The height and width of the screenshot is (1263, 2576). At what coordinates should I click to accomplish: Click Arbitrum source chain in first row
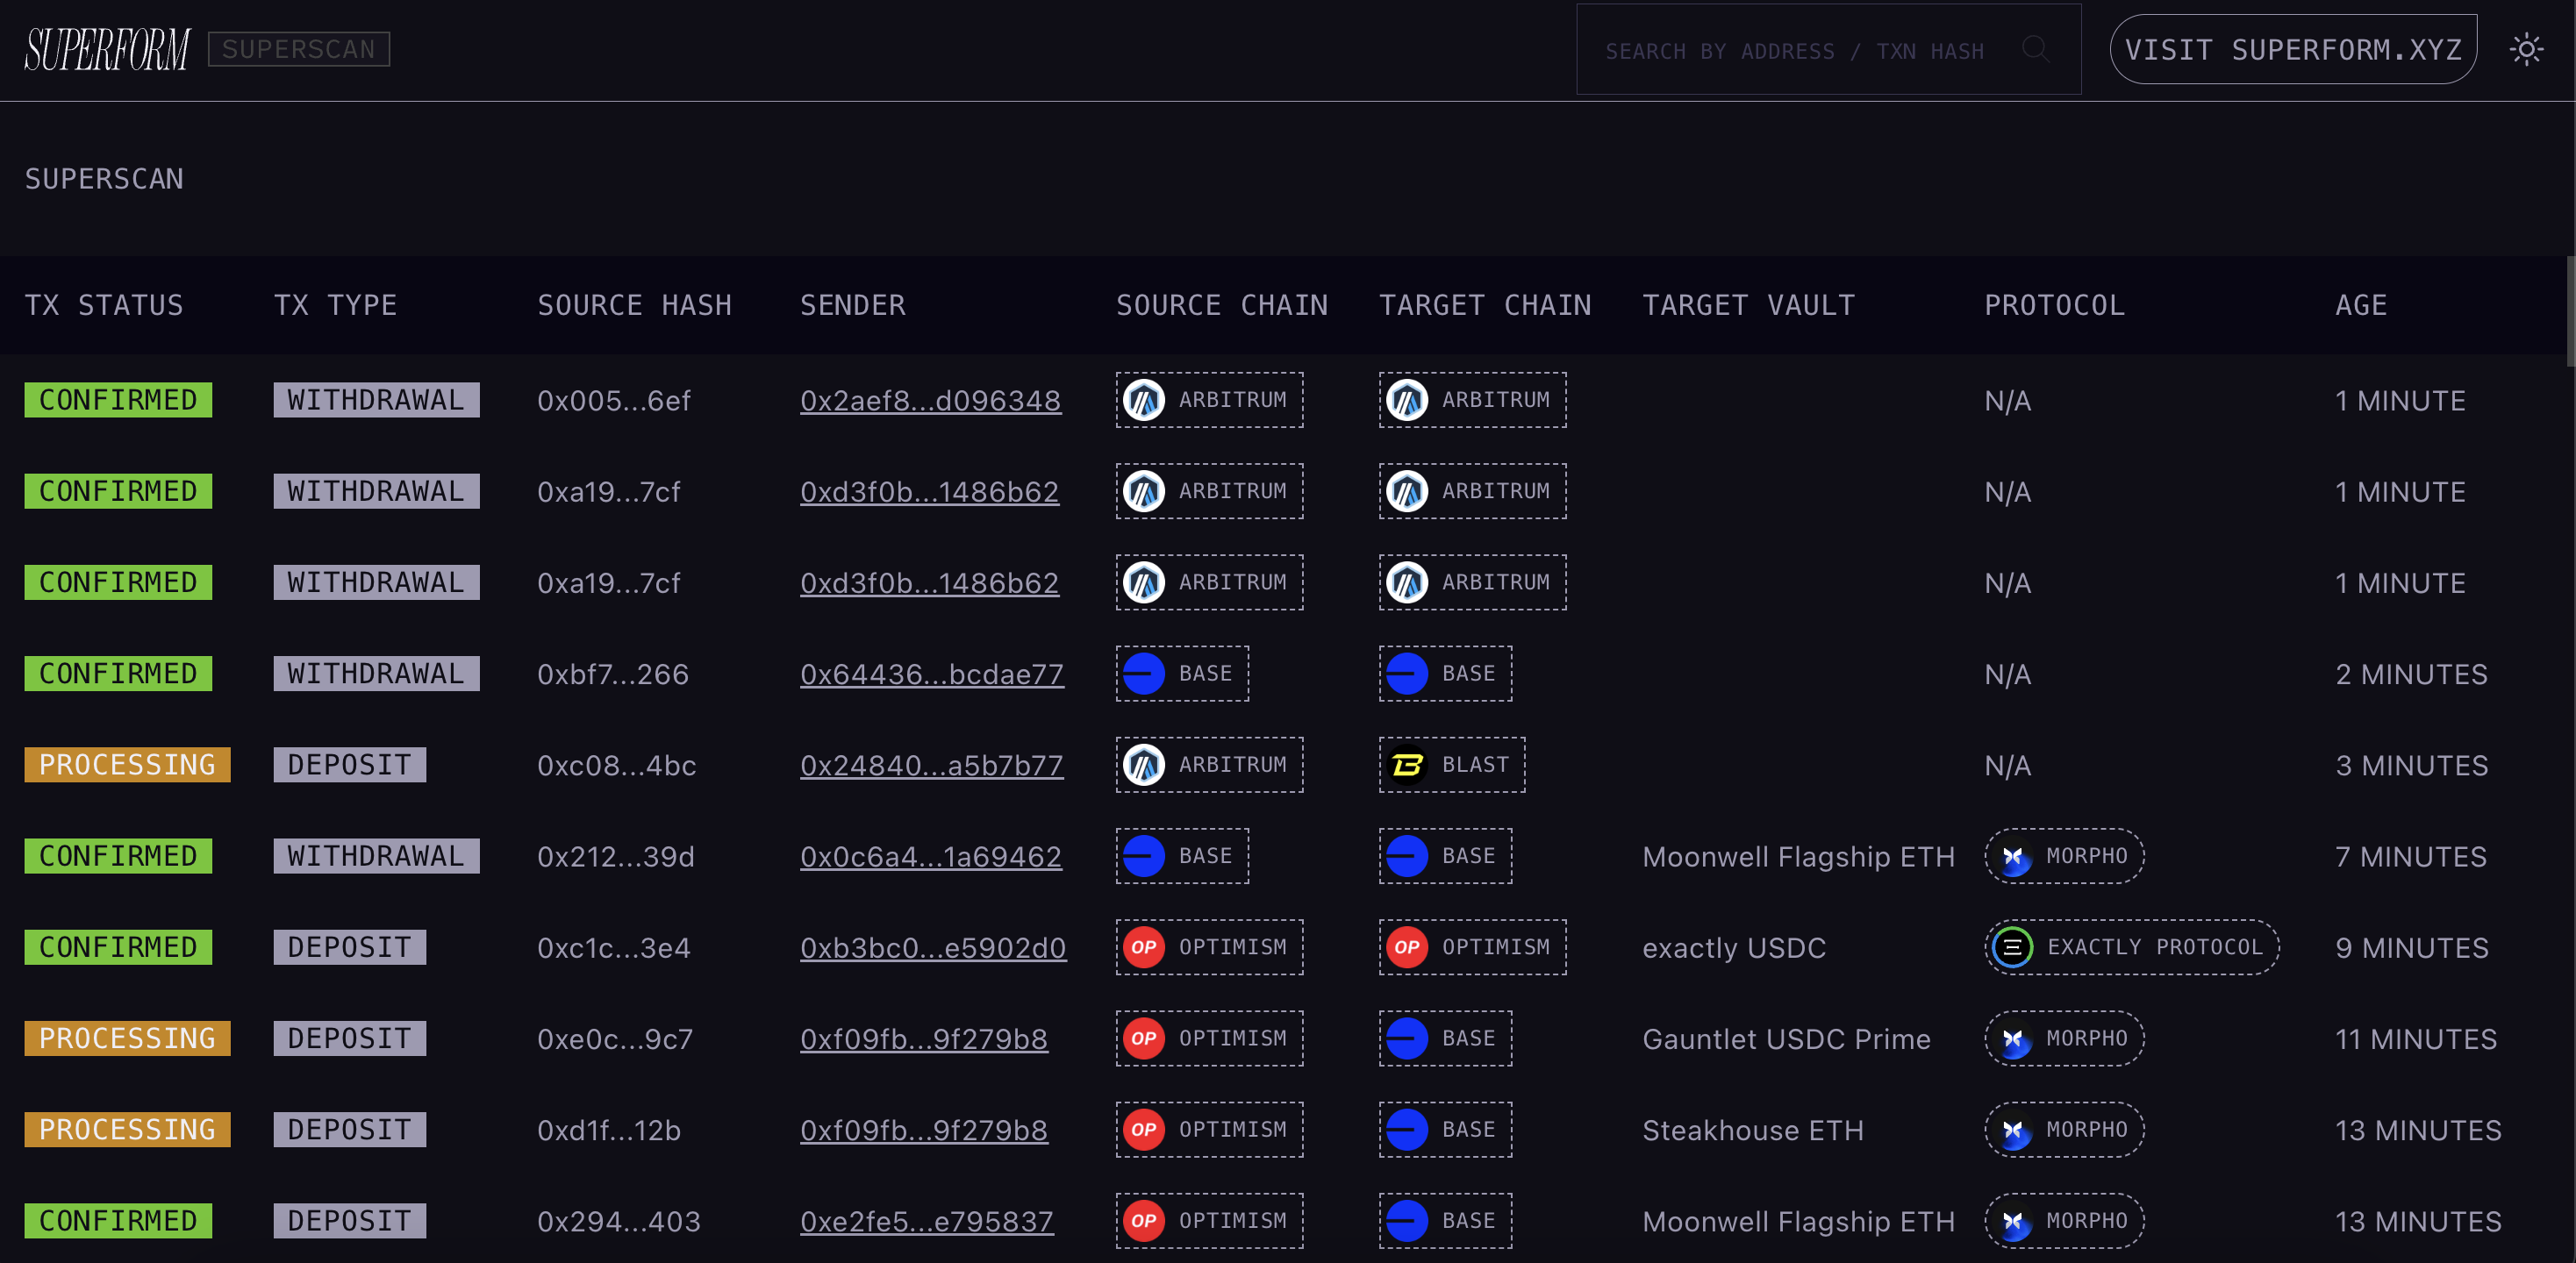(x=1209, y=400)
